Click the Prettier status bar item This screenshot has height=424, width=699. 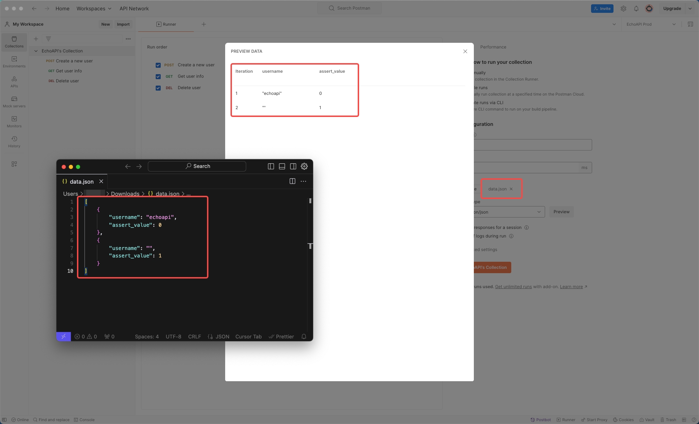coord(281,337)
